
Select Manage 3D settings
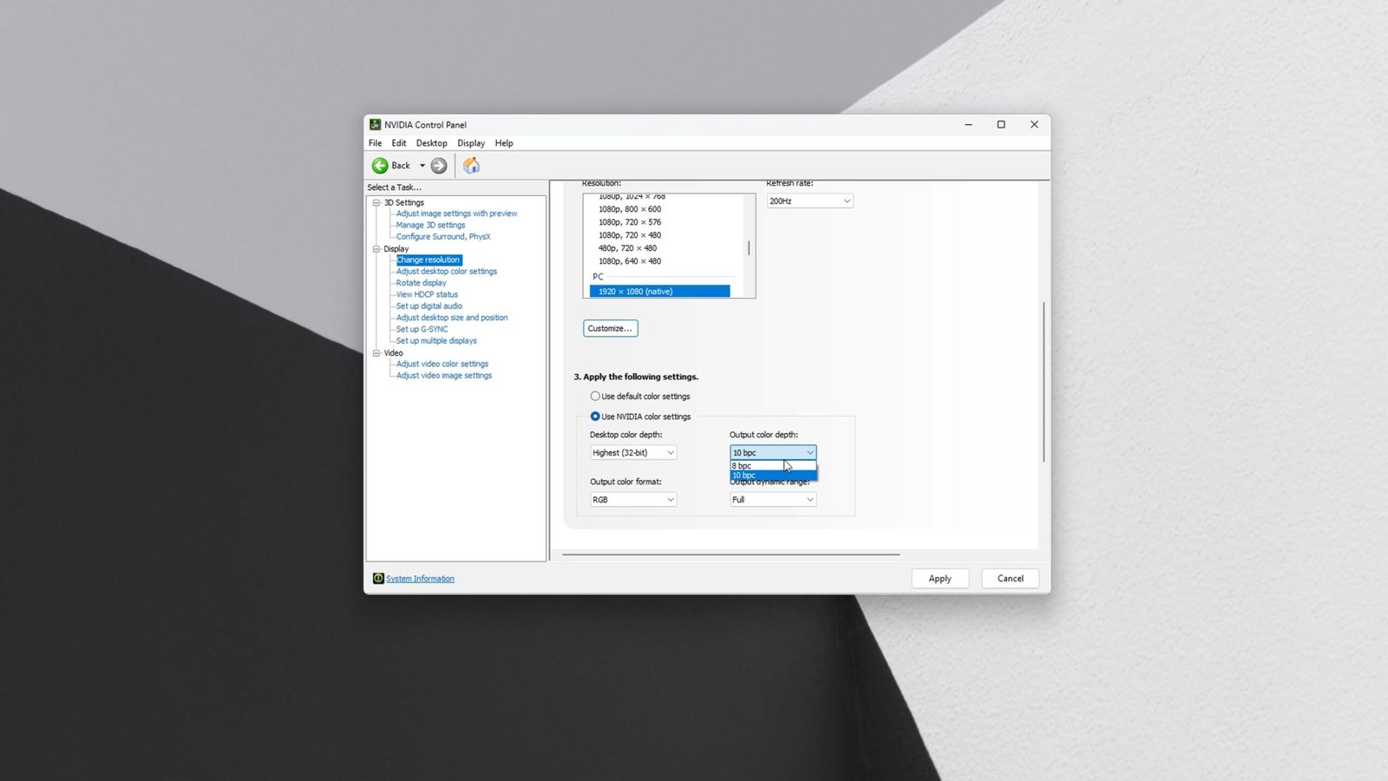430,225
